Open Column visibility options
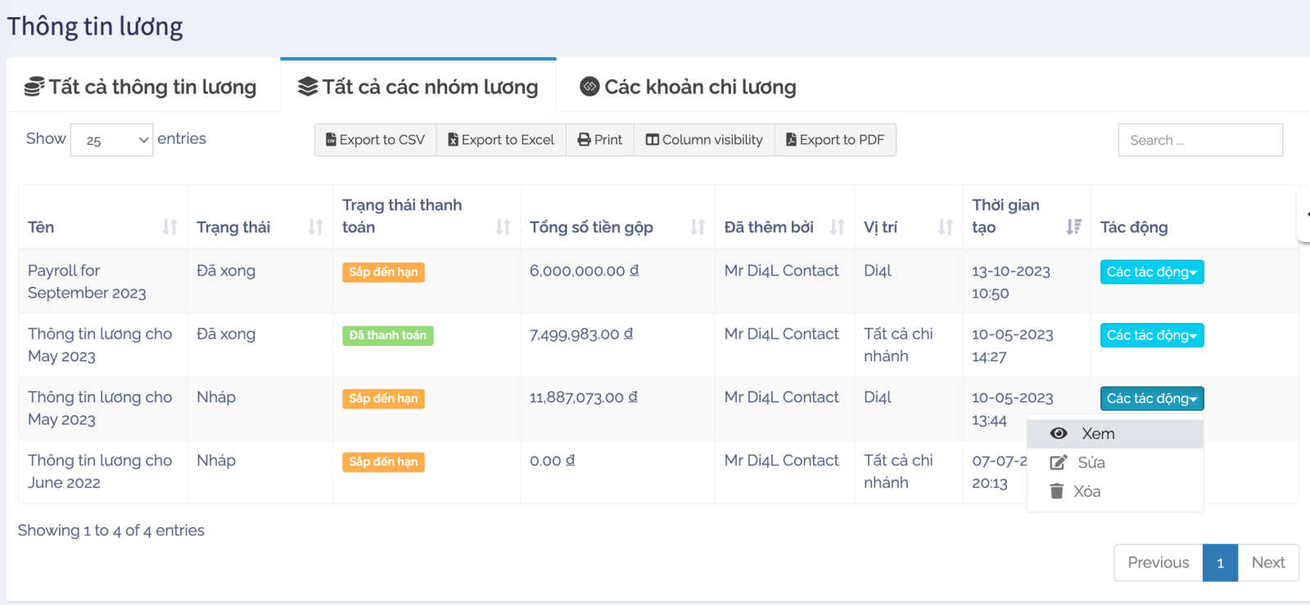1310x605 pixels. point(704,140)
